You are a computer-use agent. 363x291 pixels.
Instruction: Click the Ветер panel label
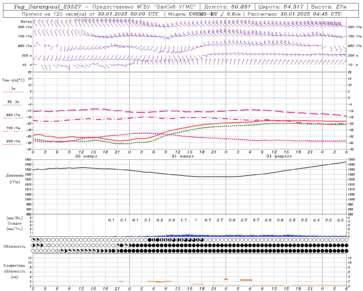pos(26,22)
